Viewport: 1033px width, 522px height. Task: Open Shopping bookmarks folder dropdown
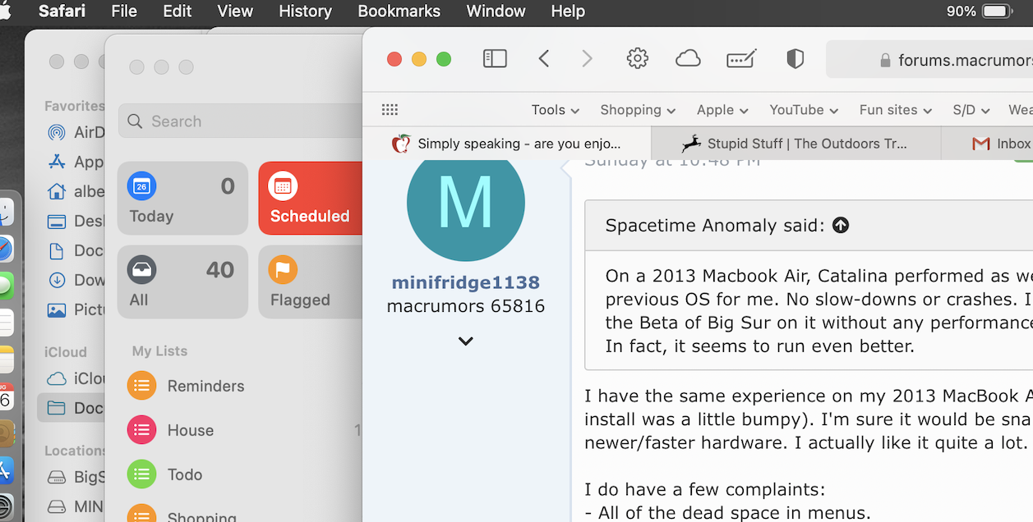[638, 110]
